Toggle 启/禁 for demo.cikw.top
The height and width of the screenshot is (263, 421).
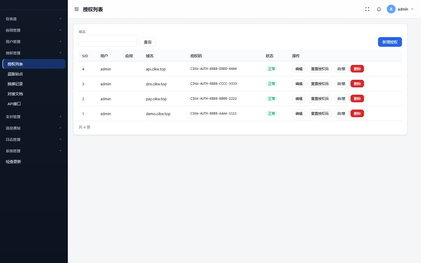(341, 113)
